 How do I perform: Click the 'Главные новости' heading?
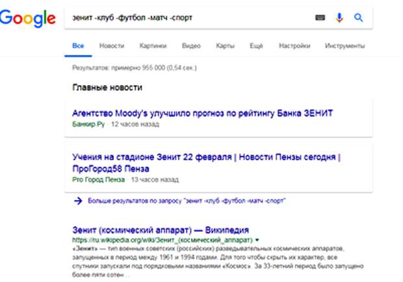click(x=107, y=88)
